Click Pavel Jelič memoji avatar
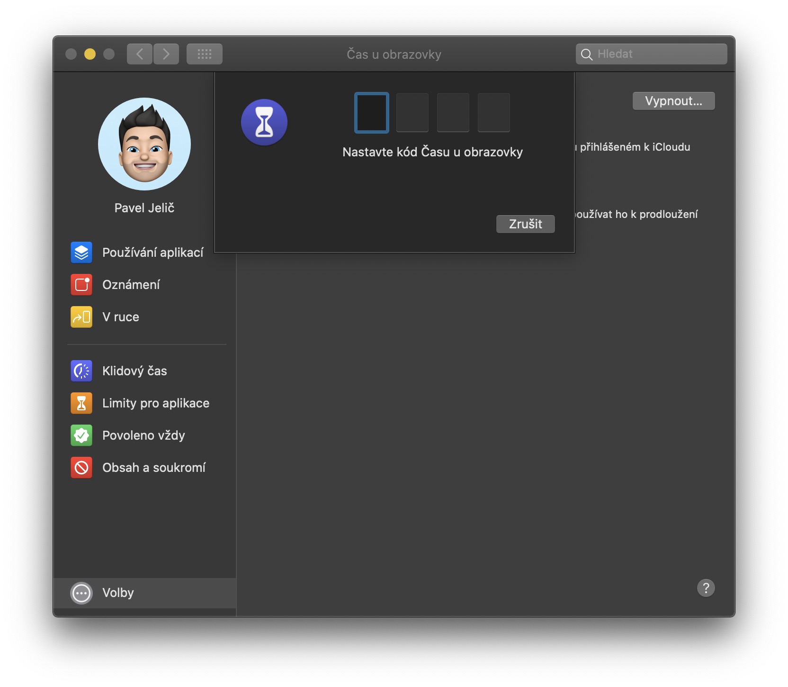This screenshot has height=687, width=788. 144,144
